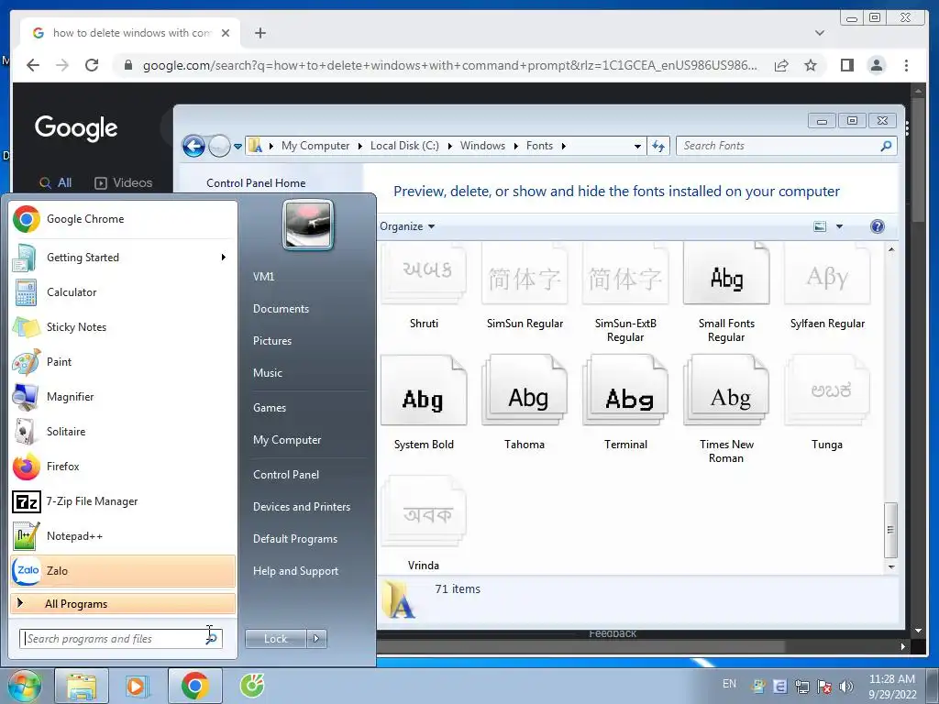Viewport: 939px width, 704px height.
Task: Open Games from Start menu
Action: [270, 408]
